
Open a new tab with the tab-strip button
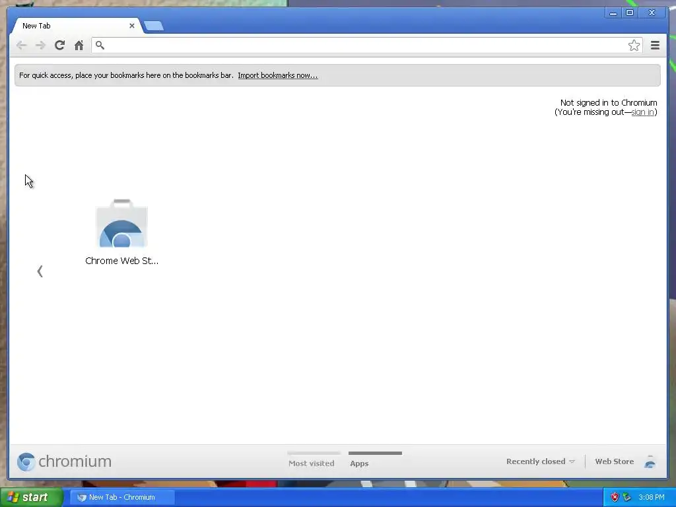[153, 26]
